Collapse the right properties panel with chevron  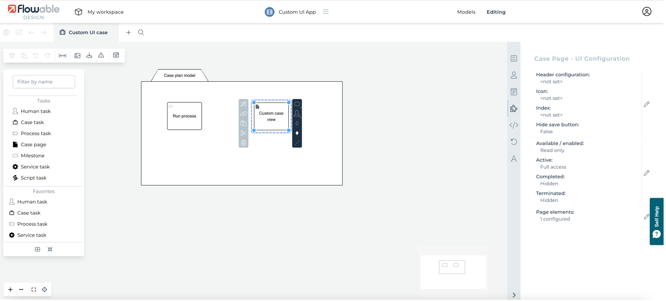pyautogui.click(x=514, y=295)
